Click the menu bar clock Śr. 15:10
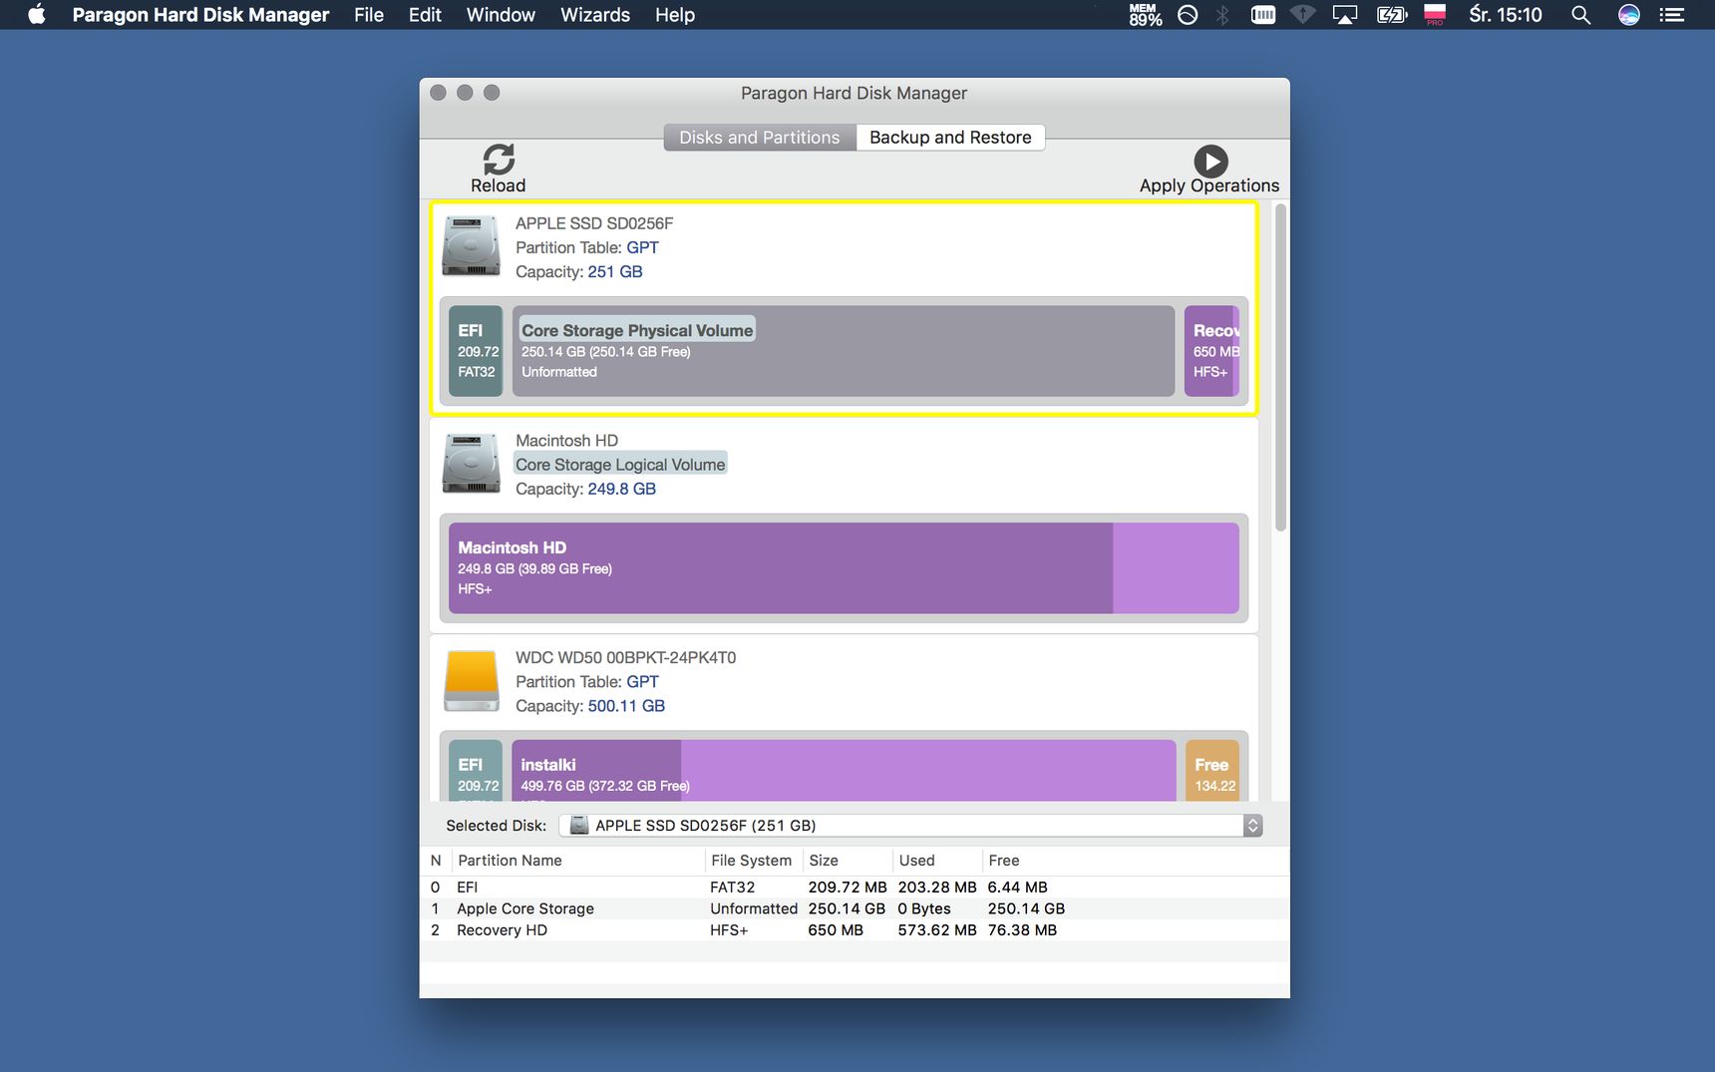 coord(1506,15)
